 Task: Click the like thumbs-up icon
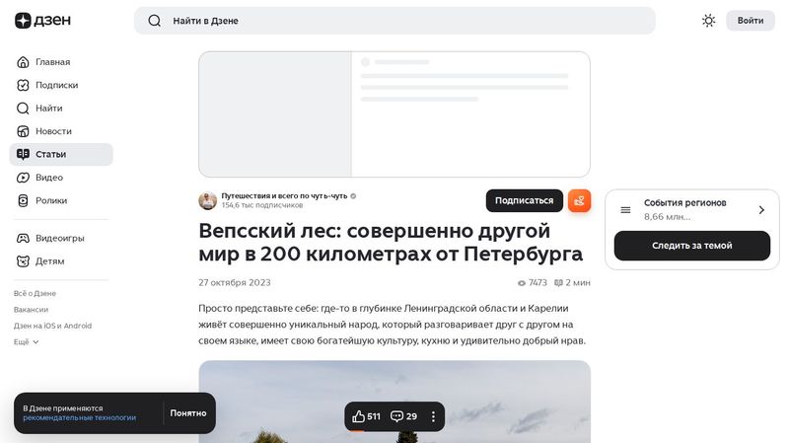tap(359, 416)
